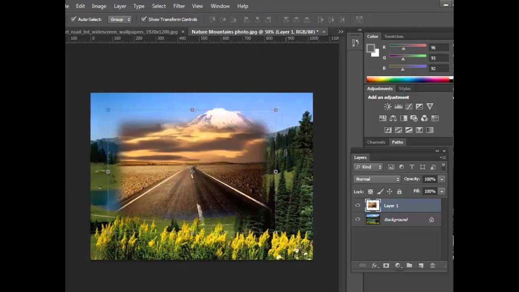This screenshot has height=292, width=519.
Task: Add a Posterize adjustment
Action: [x=398, y=130]
